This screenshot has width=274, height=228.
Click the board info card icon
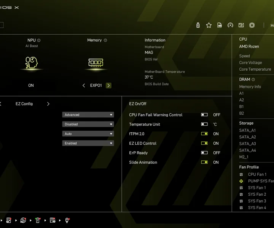click(241, 25)
